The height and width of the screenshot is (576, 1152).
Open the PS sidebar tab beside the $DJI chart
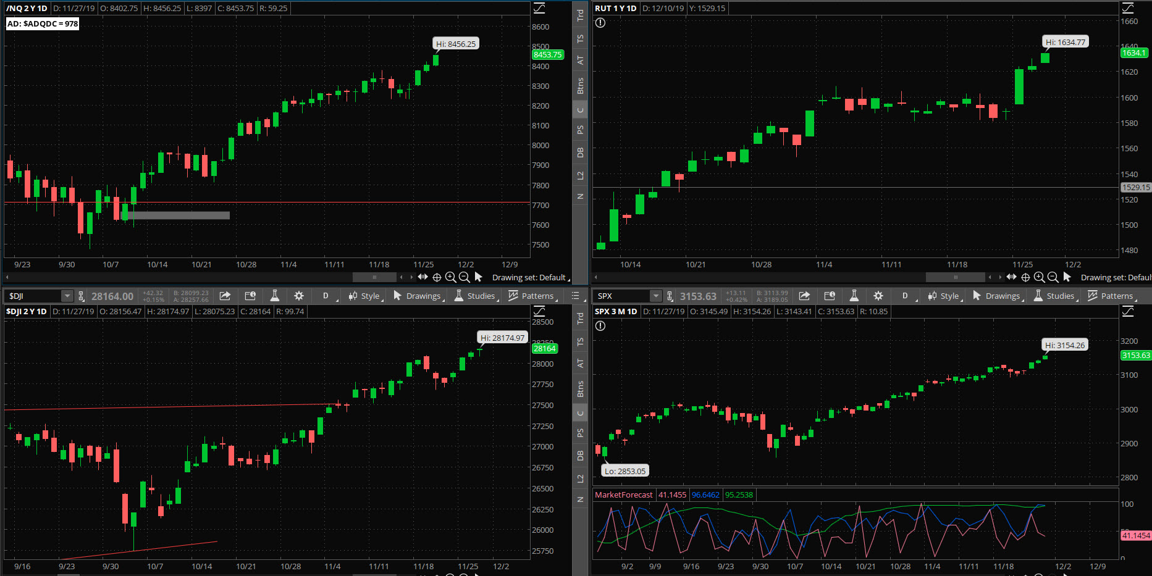[580, 433]
